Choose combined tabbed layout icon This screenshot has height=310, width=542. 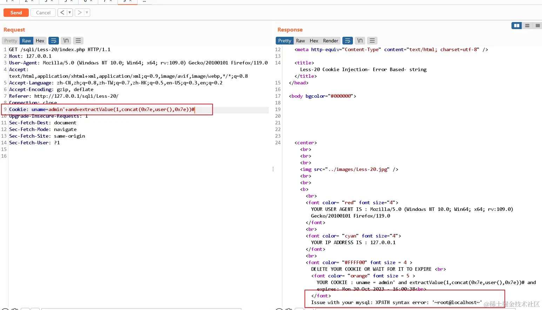(537, 26)
